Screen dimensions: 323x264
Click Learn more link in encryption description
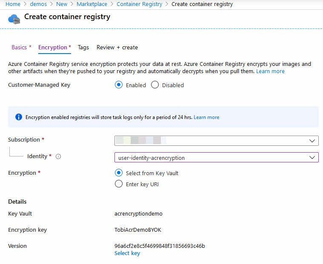coord(270,71)
